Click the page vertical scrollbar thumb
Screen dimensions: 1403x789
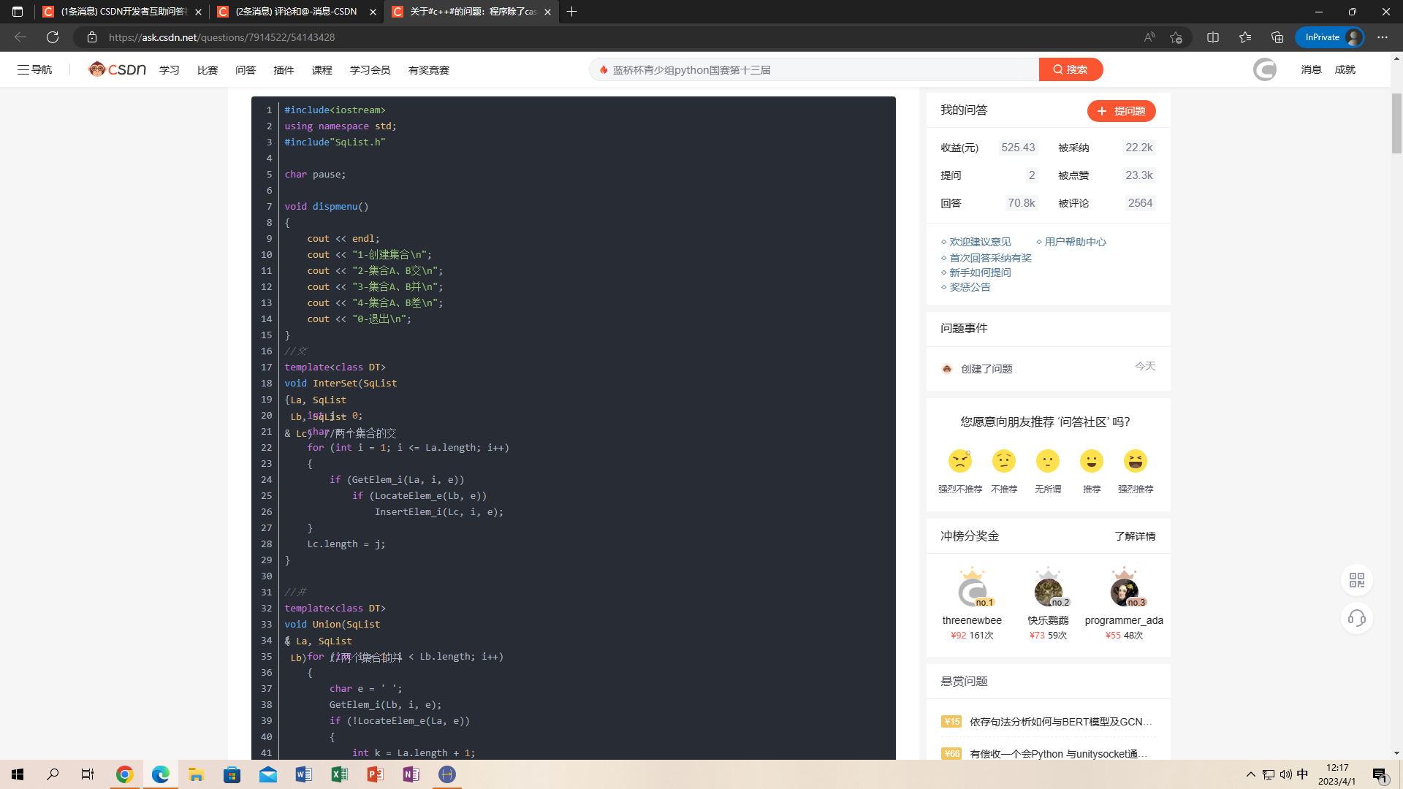point(1396,123)
